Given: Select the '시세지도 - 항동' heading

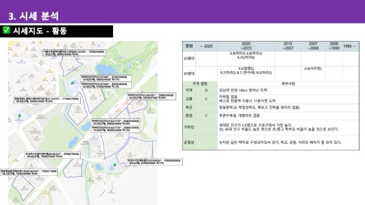Looking at the screenshot, I should point(40,31).
